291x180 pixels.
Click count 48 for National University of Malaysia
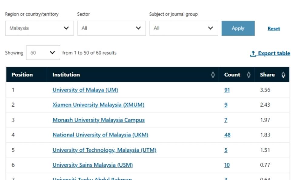(x=227, y=135)
